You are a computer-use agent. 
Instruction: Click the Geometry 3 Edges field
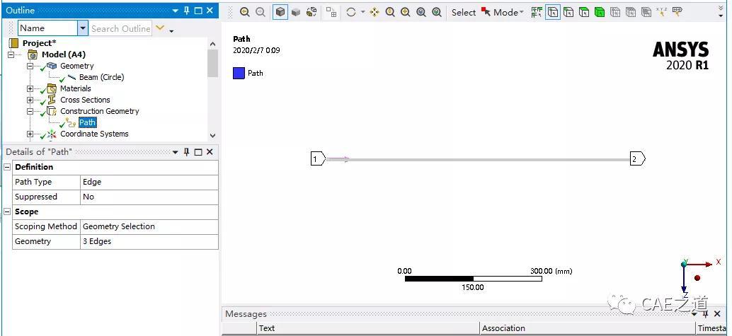tap(149, 241)
